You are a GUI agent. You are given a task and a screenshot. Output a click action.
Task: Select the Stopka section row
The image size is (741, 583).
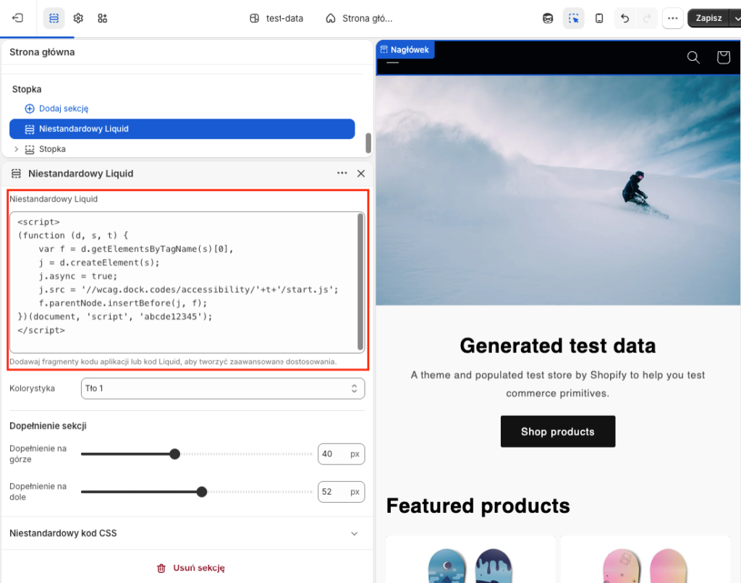click(182, 149)
